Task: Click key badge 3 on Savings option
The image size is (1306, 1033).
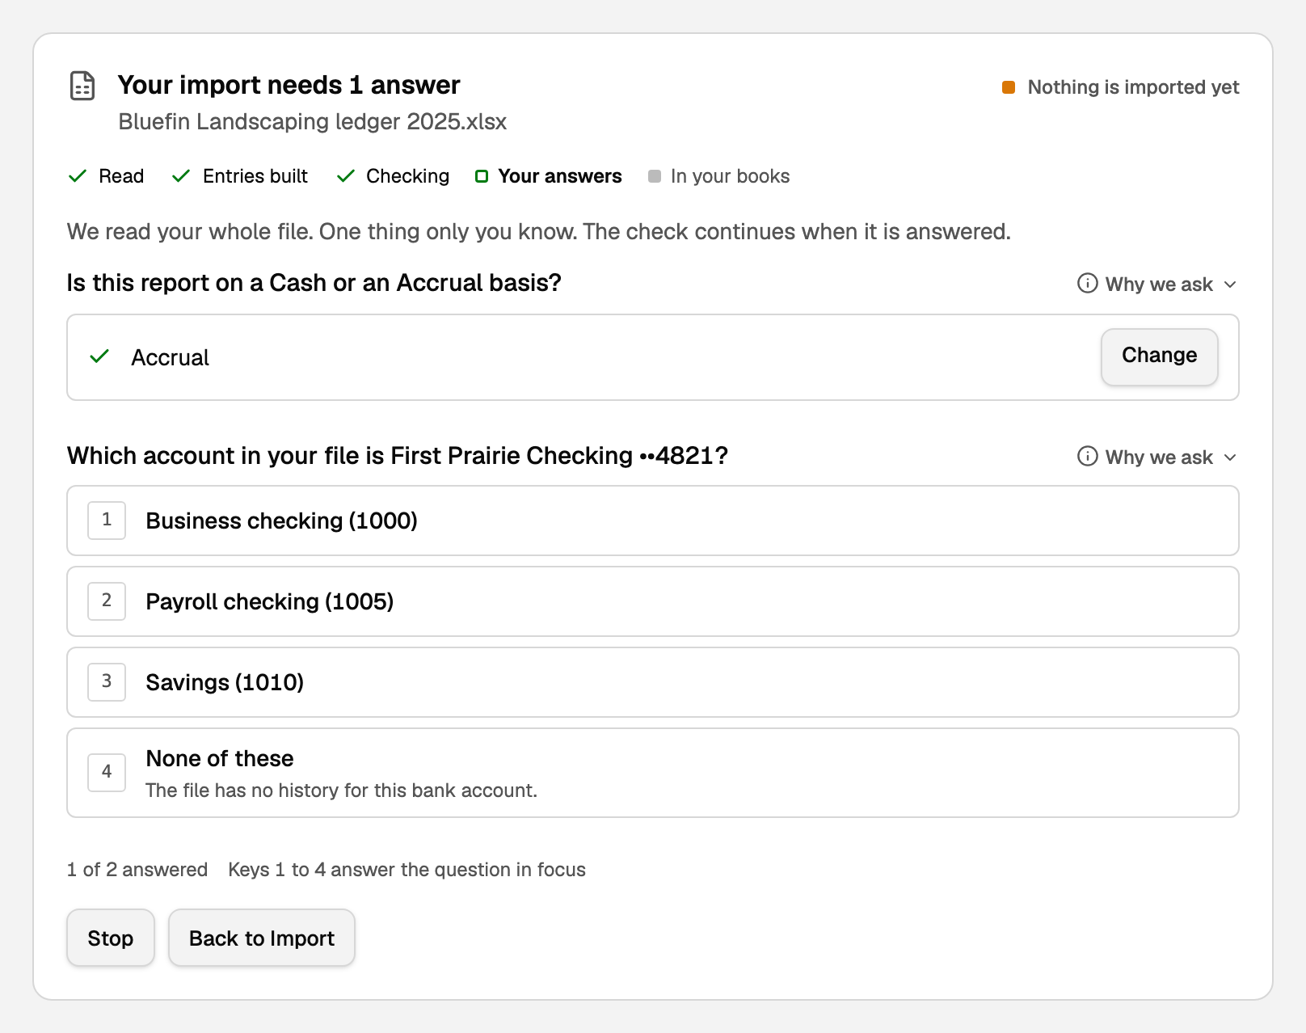Action: [107, 681]
